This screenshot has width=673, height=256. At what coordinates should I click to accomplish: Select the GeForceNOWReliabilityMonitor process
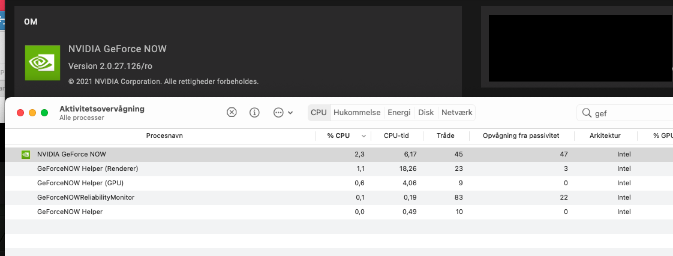[339, 198]
